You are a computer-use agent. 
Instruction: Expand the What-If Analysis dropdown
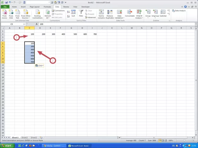click(140, 14)
